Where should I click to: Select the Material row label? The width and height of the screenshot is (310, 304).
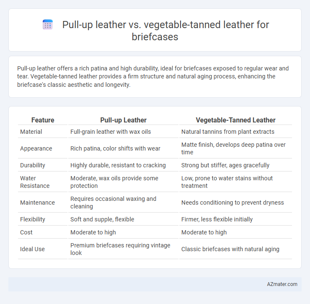[31, 132]
